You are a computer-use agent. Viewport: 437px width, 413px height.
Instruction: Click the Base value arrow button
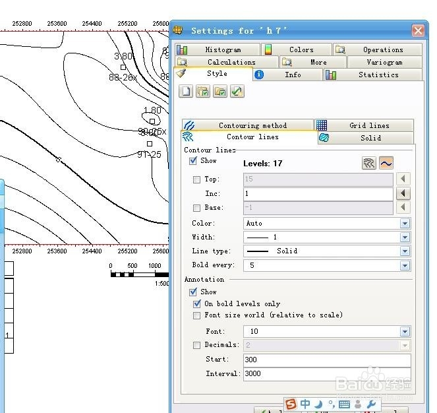tap(403, 207)
